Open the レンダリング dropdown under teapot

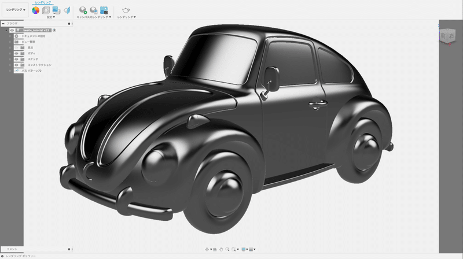click(x=126, y=17)
